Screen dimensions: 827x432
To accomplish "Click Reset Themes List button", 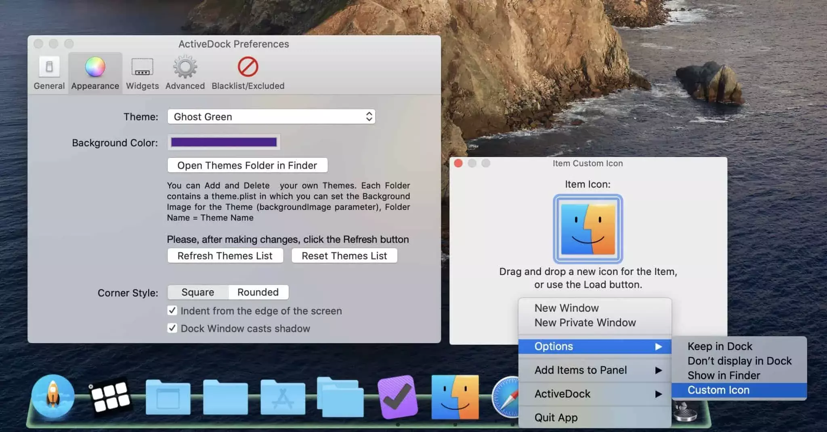I will tap(344, 256).
